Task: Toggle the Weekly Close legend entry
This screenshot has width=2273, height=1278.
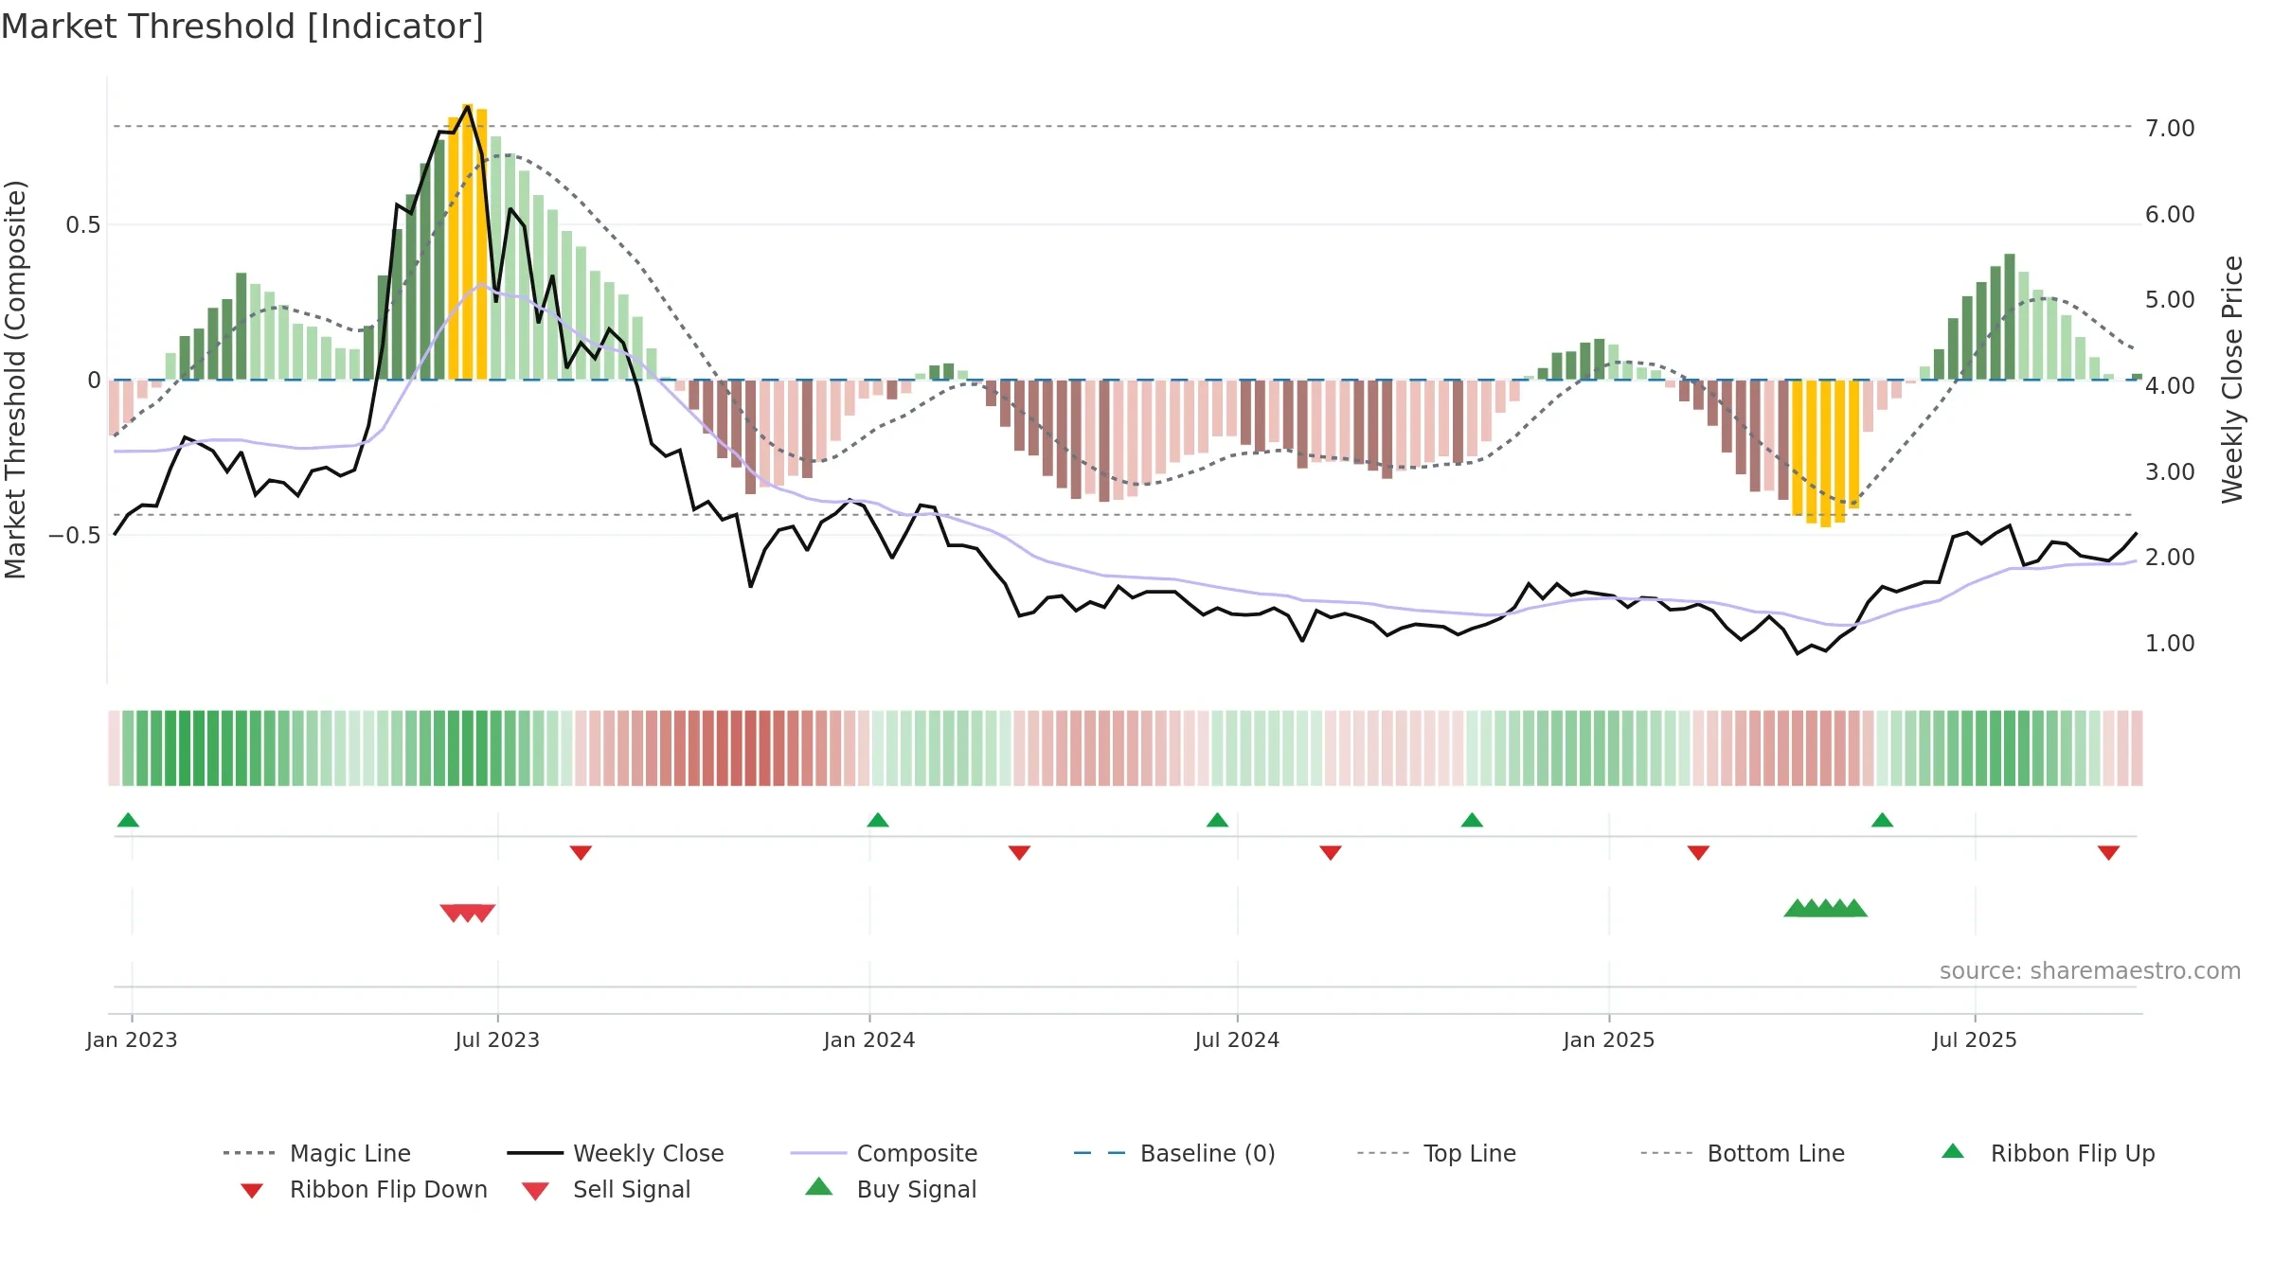Action: 616,1153
